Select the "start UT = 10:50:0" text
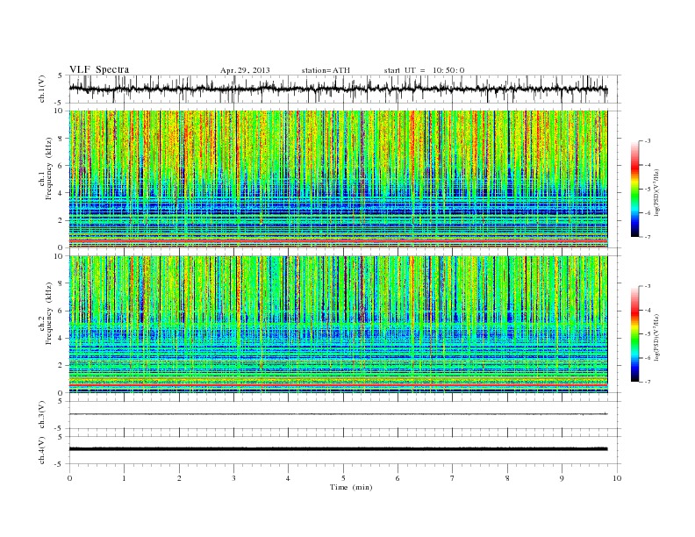The image size is (695, 537). (424, 70)
